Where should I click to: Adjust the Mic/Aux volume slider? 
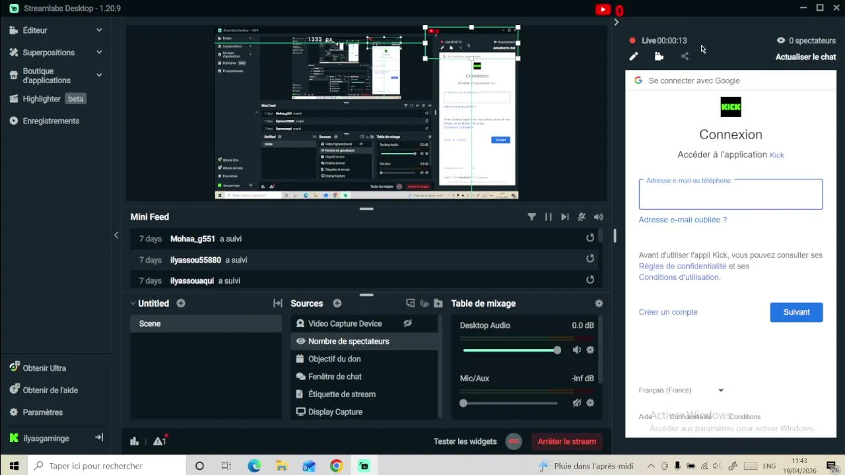510,403
